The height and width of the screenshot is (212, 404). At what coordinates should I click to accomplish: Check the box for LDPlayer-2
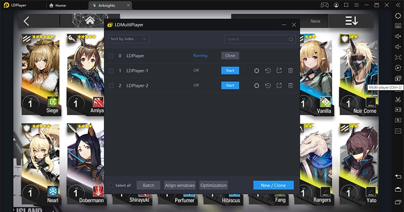111,85
